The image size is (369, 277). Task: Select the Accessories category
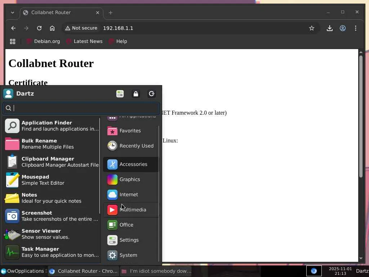[131, 164]
